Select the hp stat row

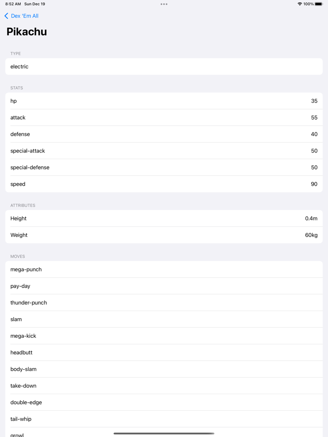click(164, 101)
